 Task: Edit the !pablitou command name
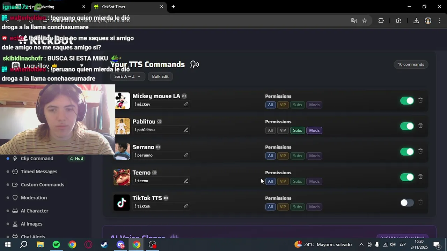186,130
